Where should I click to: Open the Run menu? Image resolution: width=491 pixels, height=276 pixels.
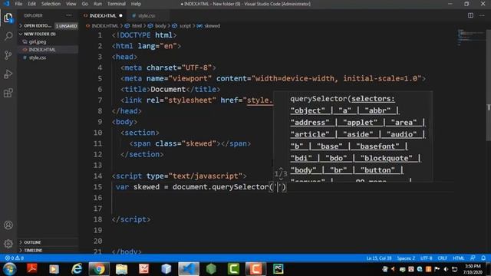(97, 4)
